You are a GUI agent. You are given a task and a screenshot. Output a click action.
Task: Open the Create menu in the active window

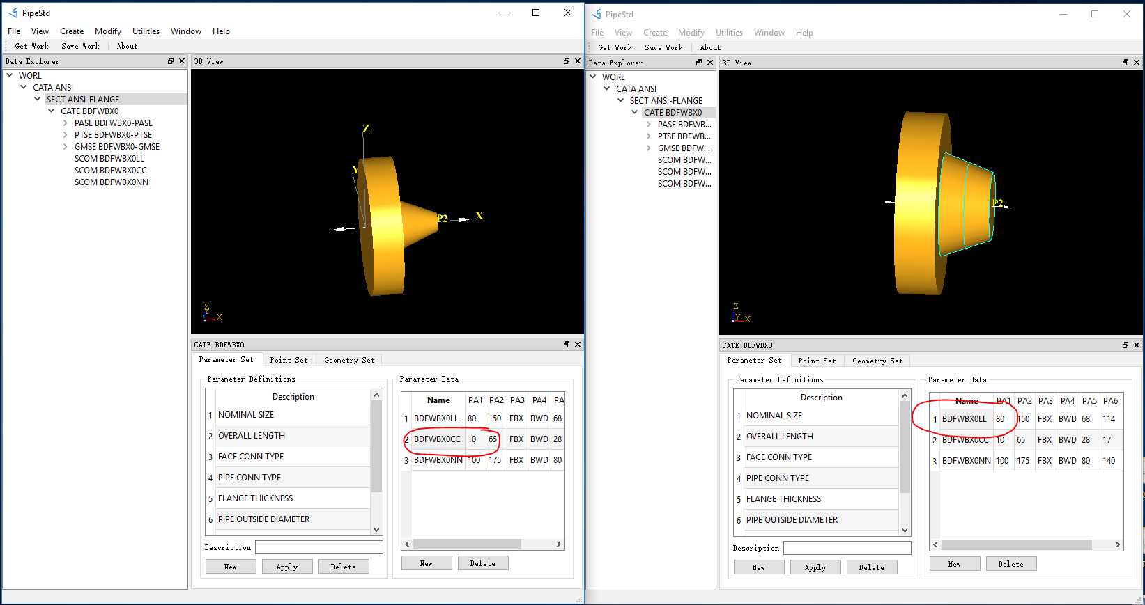[x=72, y=31]
